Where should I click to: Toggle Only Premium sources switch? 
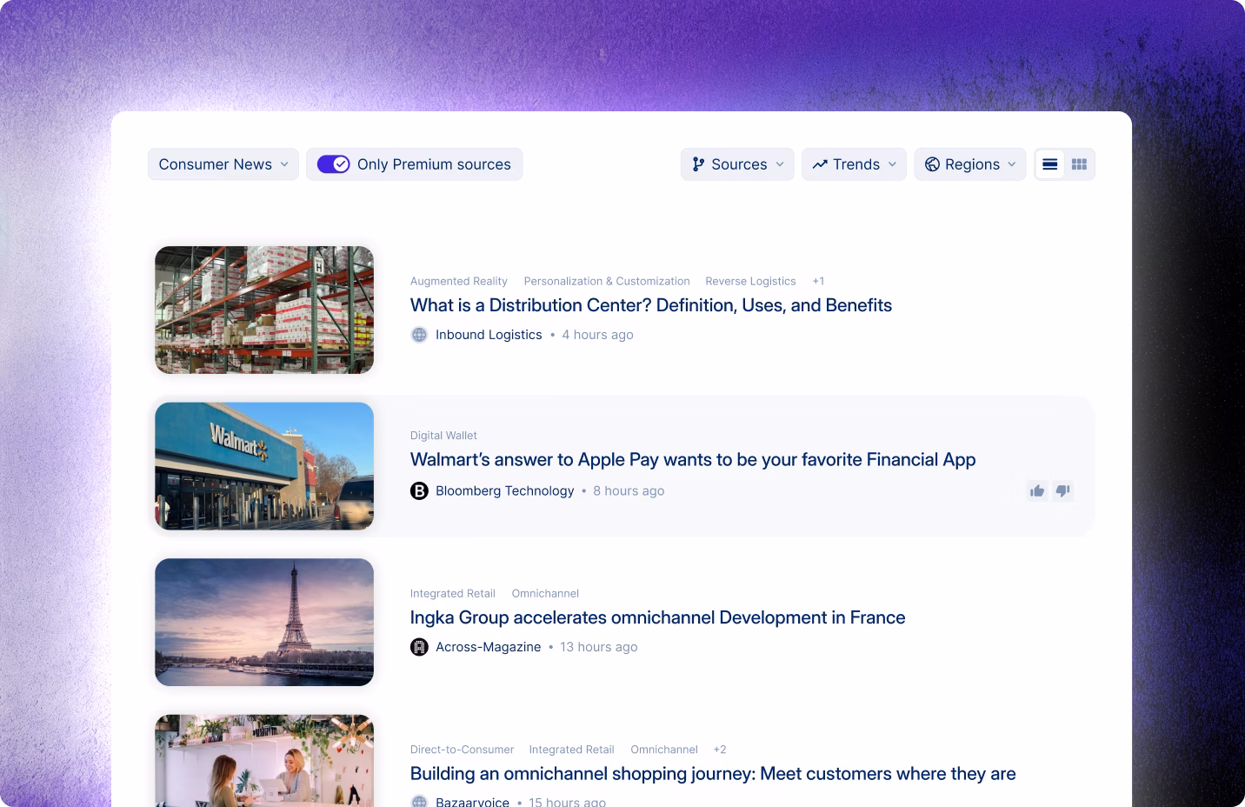(x=333, y=164)
